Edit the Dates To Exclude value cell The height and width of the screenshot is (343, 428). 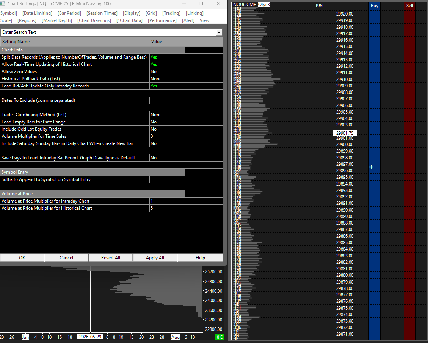(167, 100)
